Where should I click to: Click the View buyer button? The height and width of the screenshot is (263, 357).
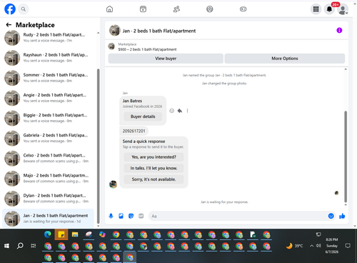[166, 59]
